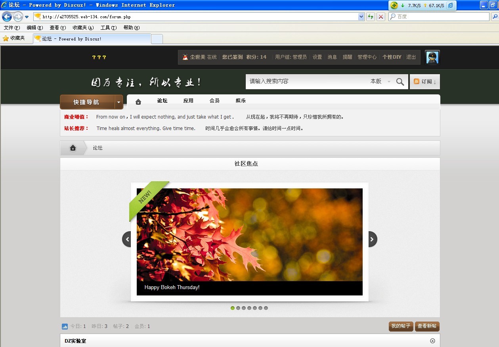Image resolution: width=499 pixels, height=347 pixels.
Task: Click the breadcrumb home icon
Action: point(73,148)
